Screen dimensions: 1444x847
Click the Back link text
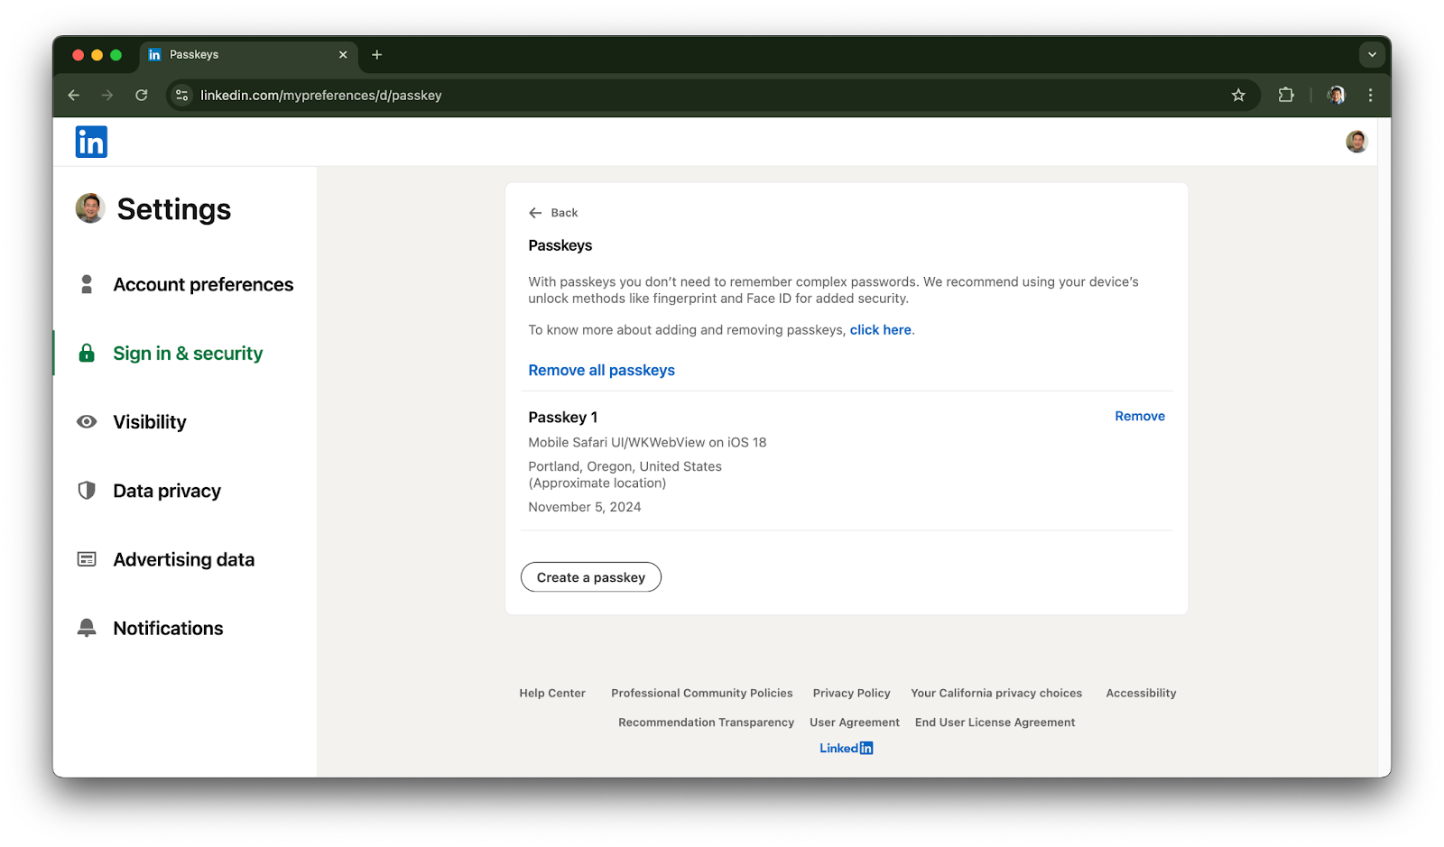(x=564, y=213)
